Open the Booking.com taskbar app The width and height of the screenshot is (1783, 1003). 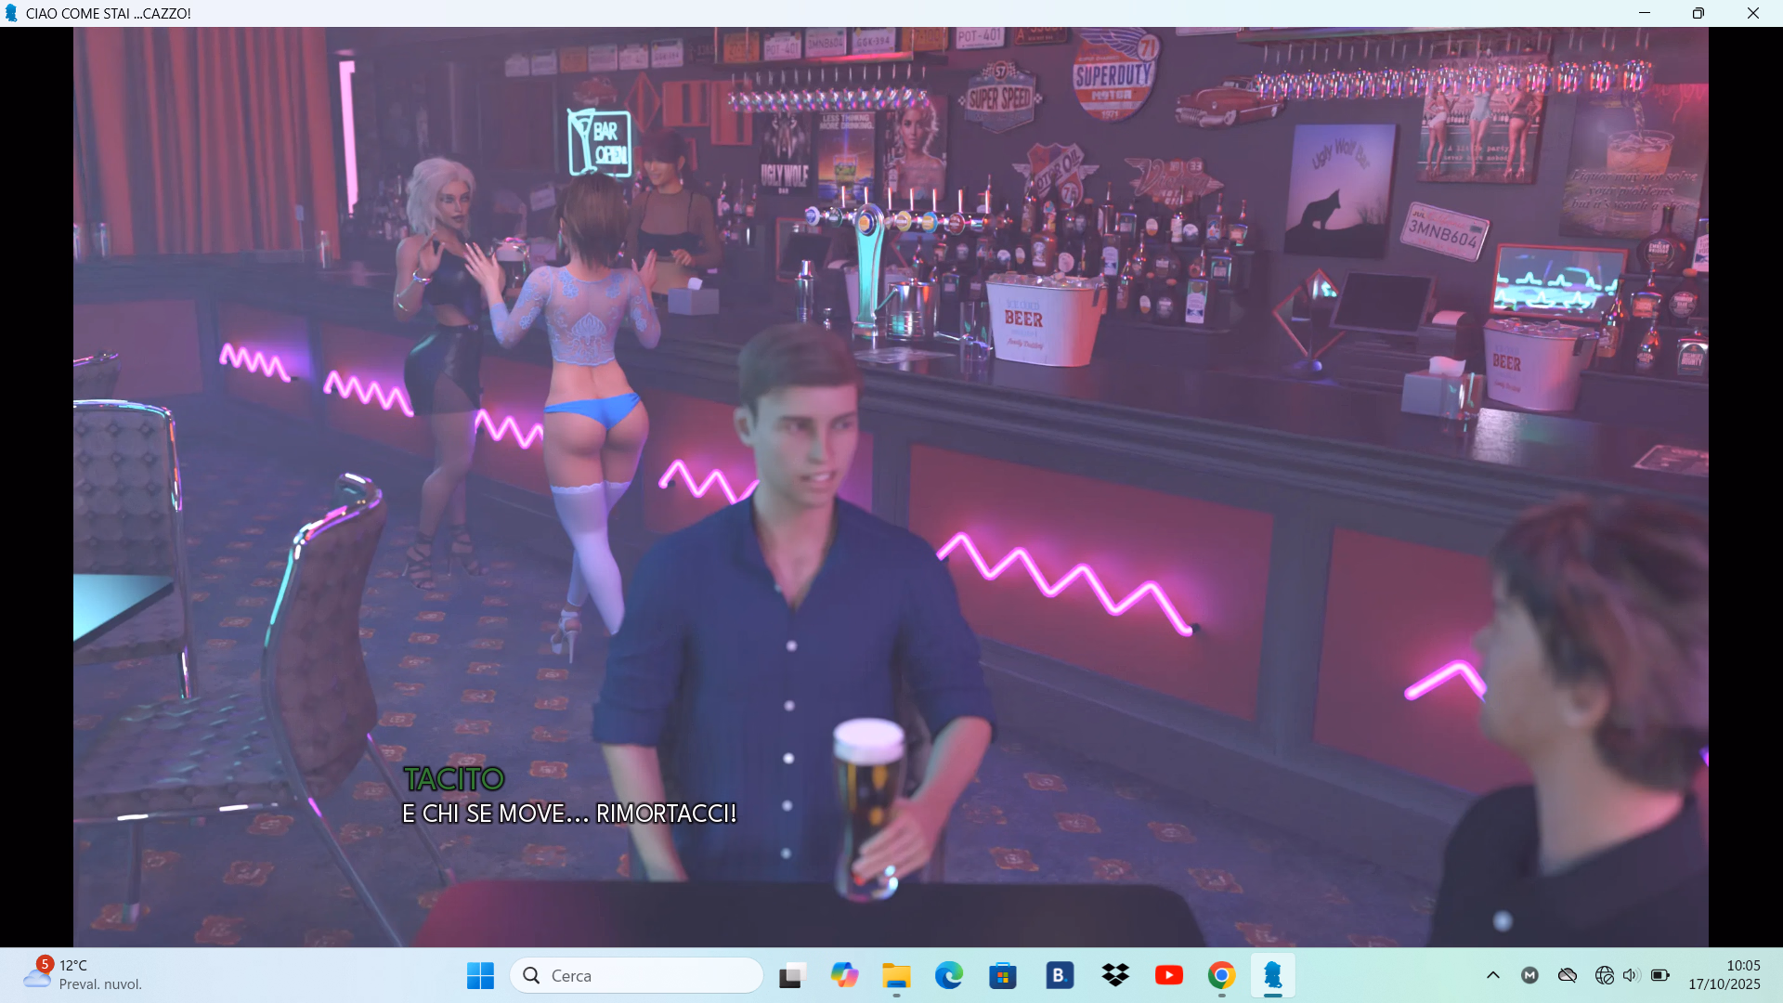1059,975
